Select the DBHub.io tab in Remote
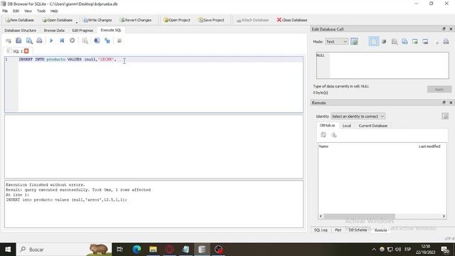Viewport: 455px width, 256px height. click(x=327, y=125)
